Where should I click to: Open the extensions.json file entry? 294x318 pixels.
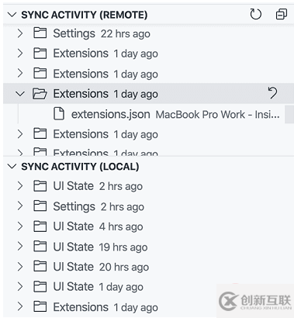[x=110, y=114]
